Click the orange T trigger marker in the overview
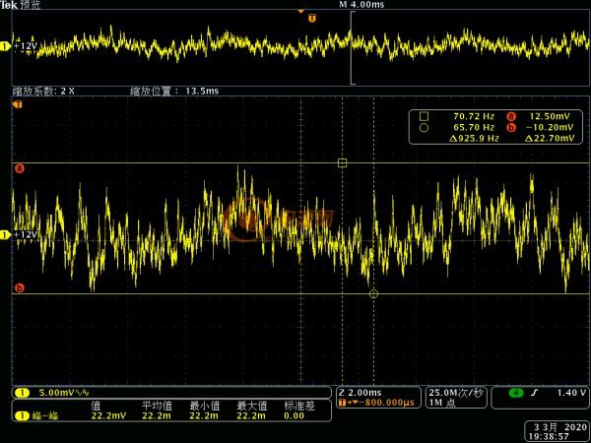The width and height of the screenshot is (591, 443). [x=312, y=18]
